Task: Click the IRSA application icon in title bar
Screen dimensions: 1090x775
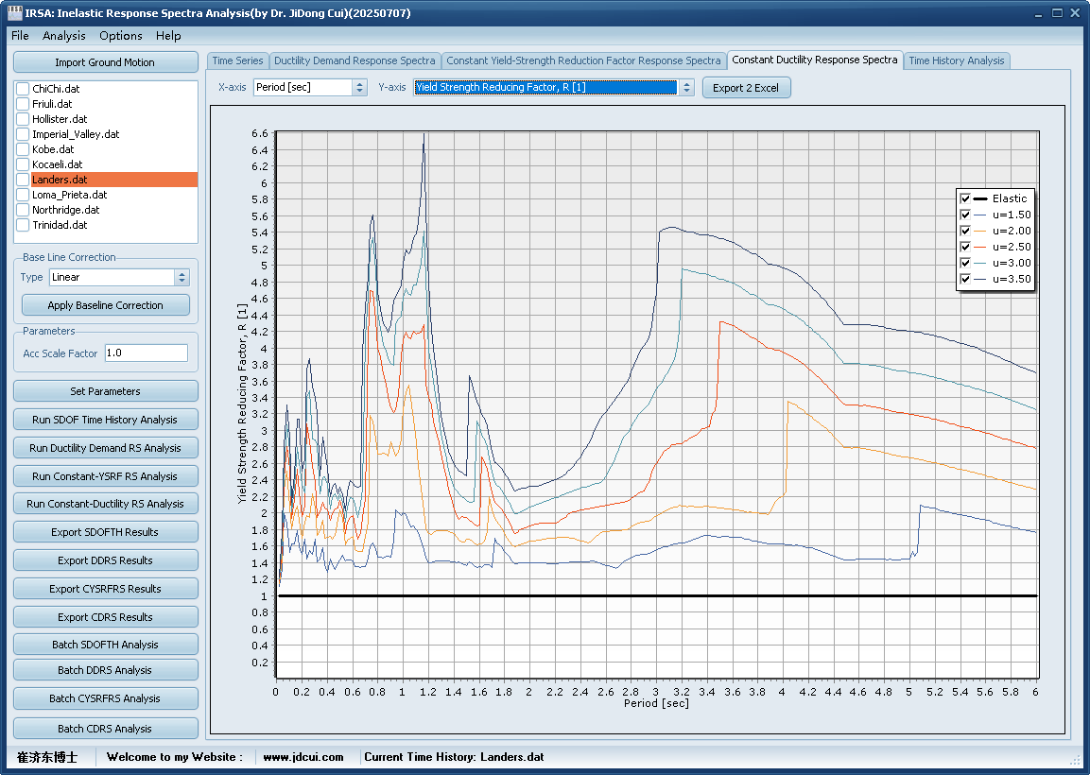Action: click(x=13, y=13)
